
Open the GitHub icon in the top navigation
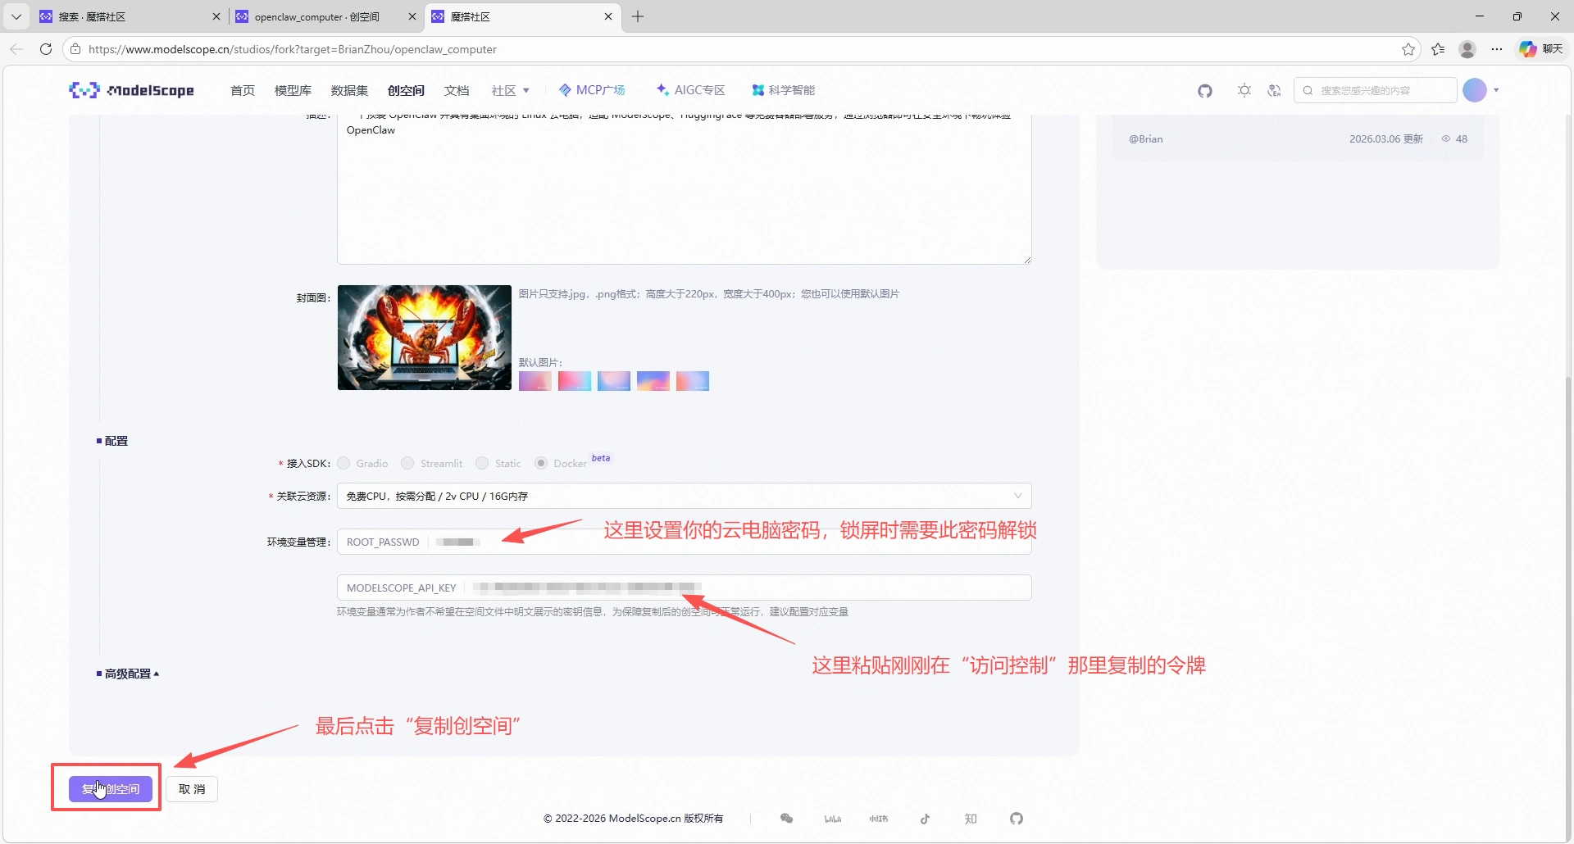click(1204, 91)
